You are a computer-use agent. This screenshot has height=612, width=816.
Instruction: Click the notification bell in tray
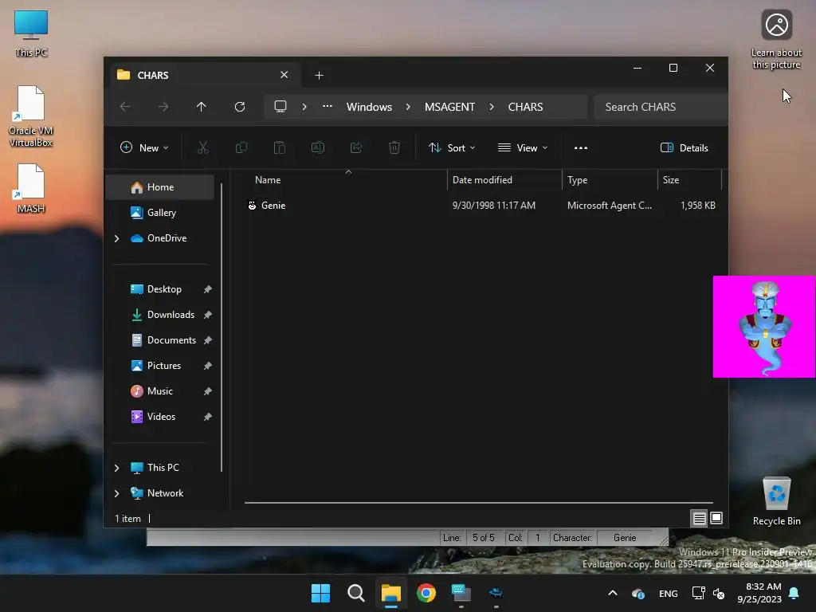point(794,593)
